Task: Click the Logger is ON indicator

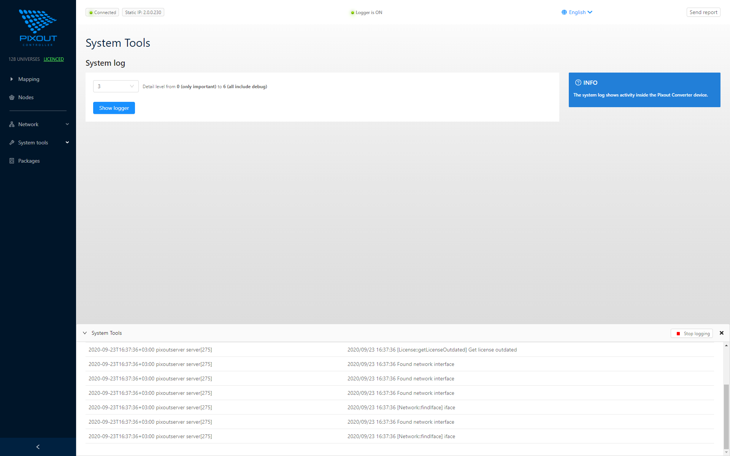Action: pos(366,13)
